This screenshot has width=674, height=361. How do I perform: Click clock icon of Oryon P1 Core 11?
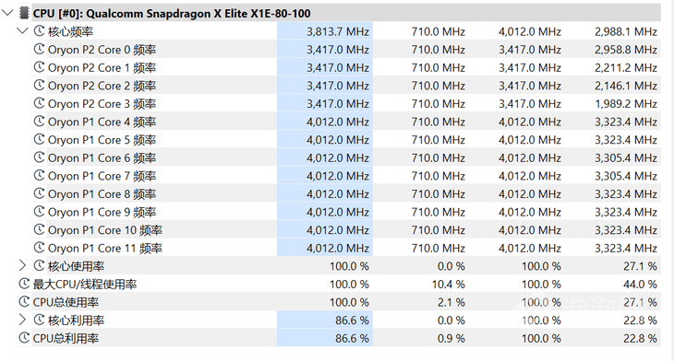(39, 248)
